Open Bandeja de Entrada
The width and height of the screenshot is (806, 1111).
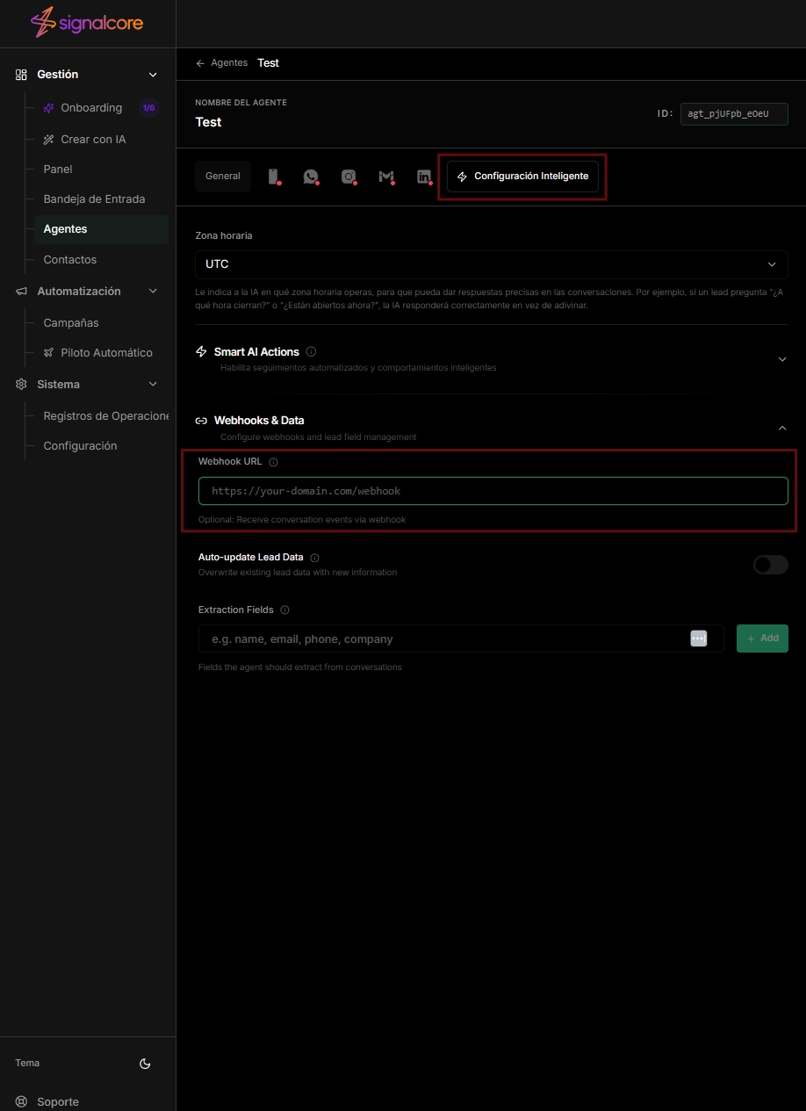[x=94, y=199]
